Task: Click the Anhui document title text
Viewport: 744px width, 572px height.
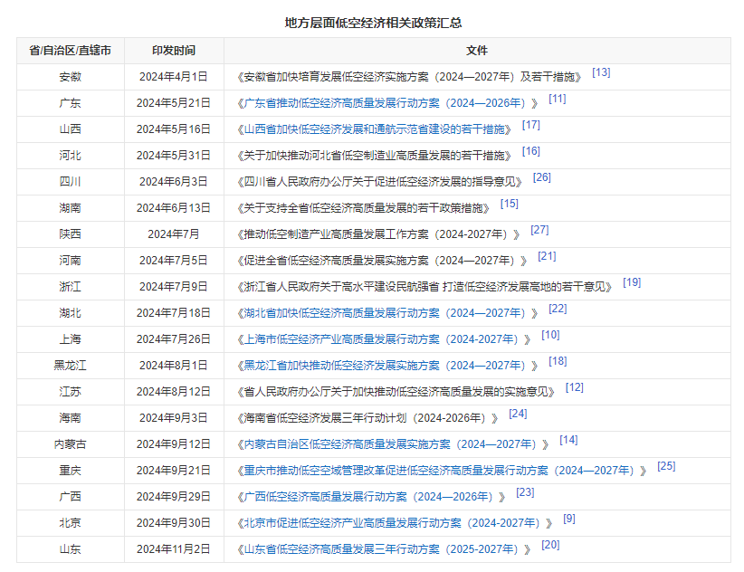Action: [x=409, y=77]
